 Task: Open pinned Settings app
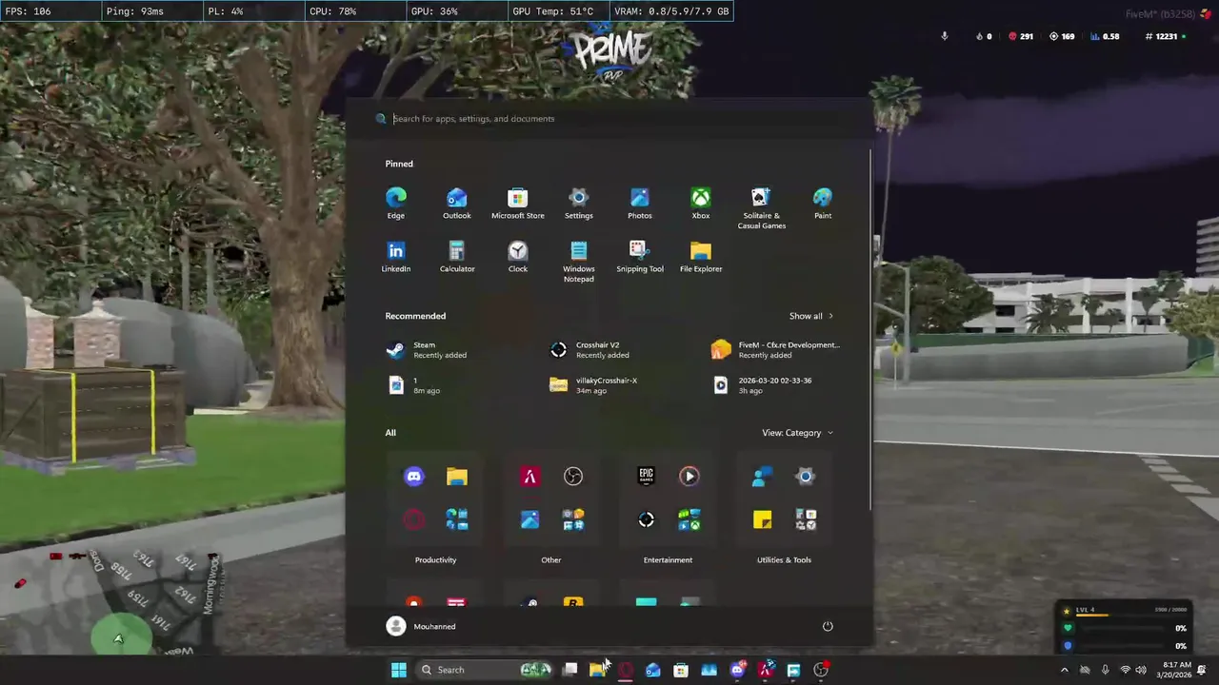[x=578, y=204]
